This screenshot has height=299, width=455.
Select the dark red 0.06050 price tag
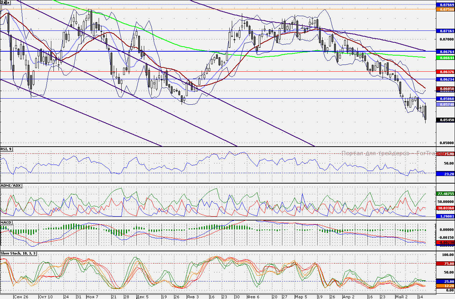click(x=445, y=88)
